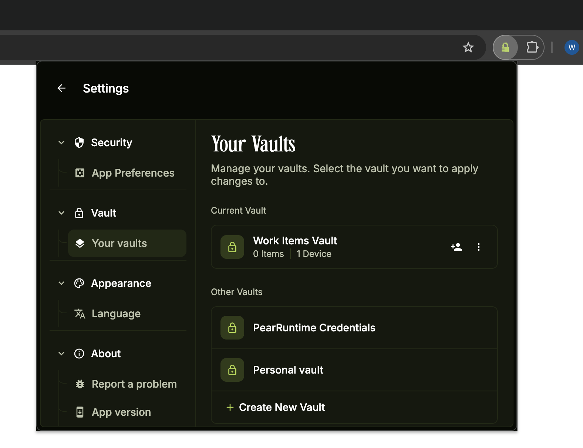Image resolution: width=583 pixels, height=448 pixels.
Task: Click the '1 Device' count text
Action: coord(314,254)
